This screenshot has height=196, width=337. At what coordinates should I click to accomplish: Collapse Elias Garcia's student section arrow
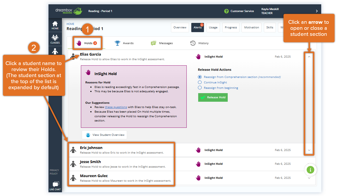[309, 57]
